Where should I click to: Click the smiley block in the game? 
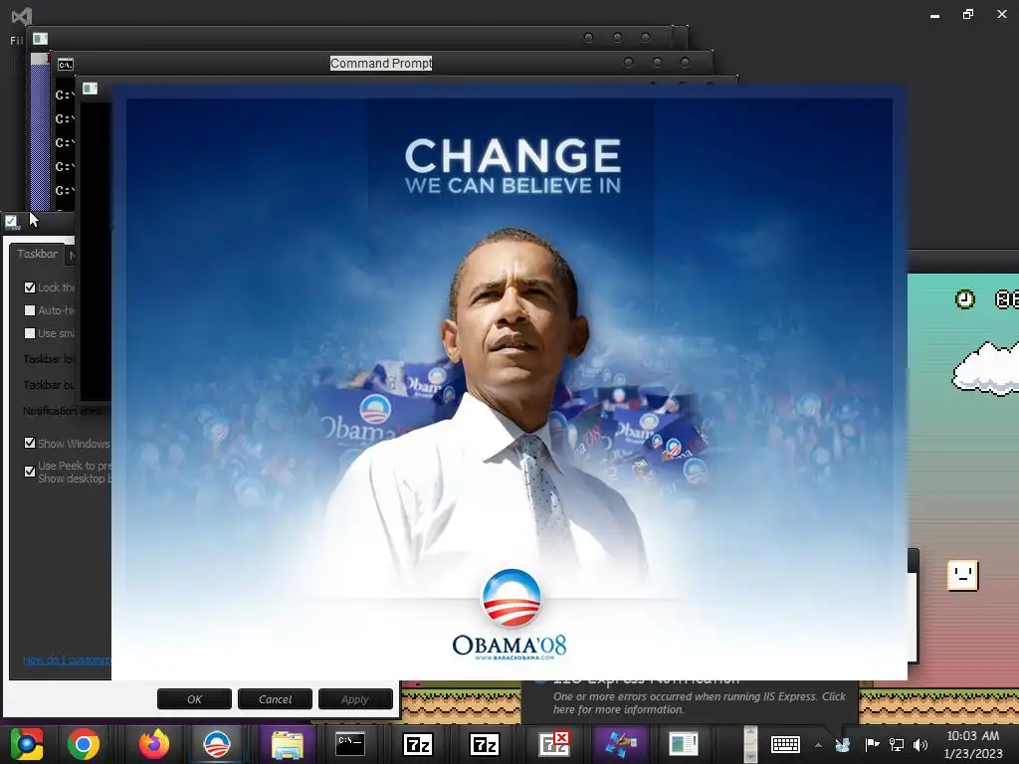(962, 575)
